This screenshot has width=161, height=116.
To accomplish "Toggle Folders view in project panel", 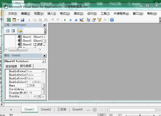I will (20, 31).
